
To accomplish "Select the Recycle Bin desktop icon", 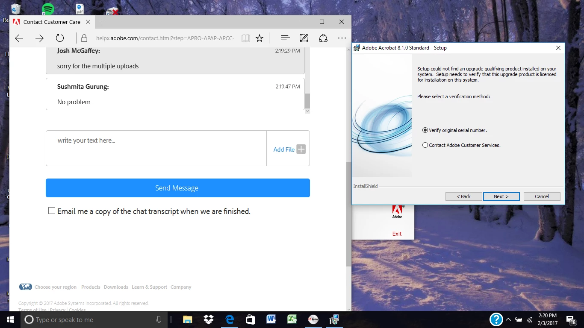I will (16, 9).
